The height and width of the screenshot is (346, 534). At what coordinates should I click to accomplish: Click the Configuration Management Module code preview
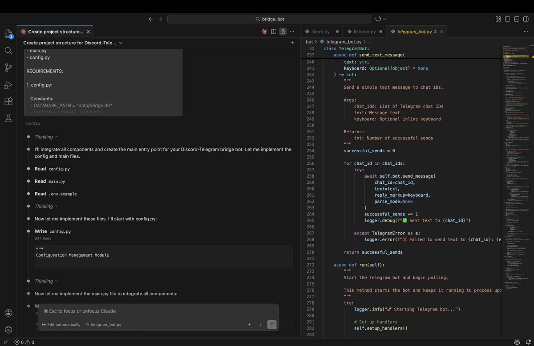click(x=163, y=257)
